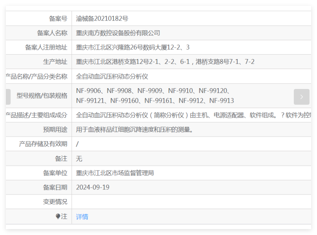Click the 备案号 row label
The width and height of the screenshot is (317, 235).
(58, 19)
